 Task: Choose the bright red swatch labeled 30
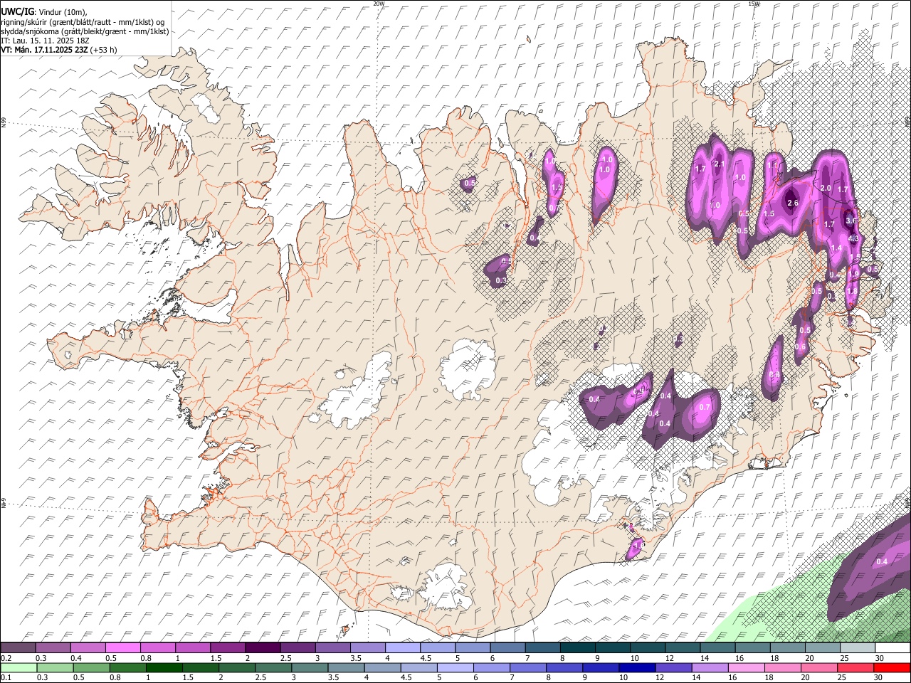pyautogui.click(x=892, y=667)
